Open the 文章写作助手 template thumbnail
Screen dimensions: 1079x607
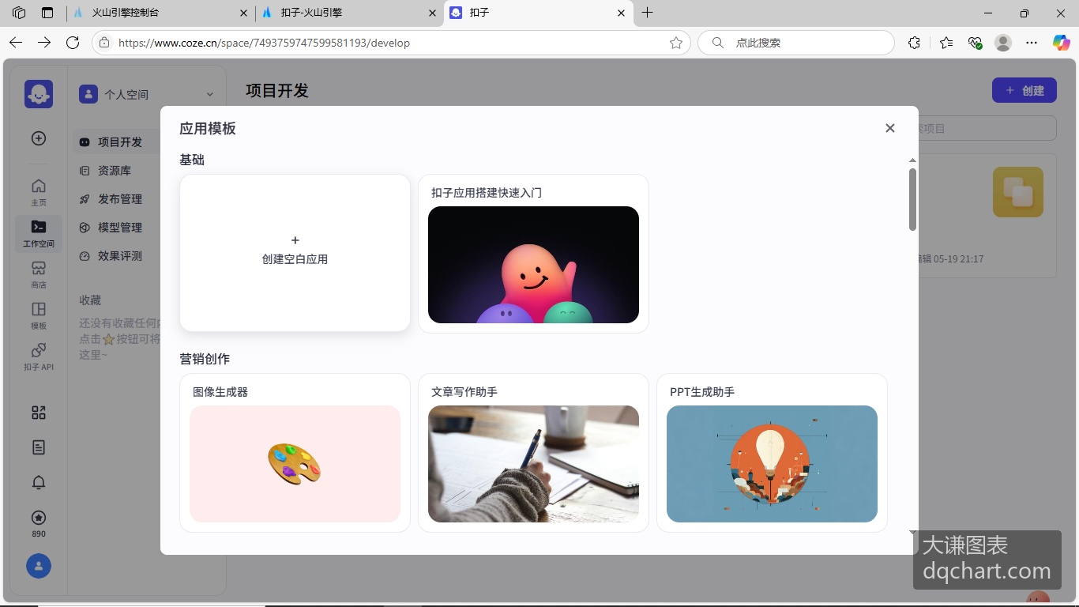point(533,464)
